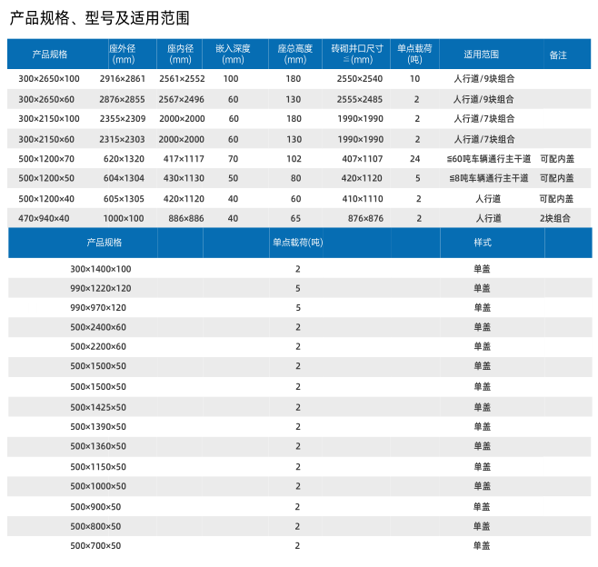Screen dimensions: 598x567
Task: Select the 300×1400×100 spec row
Action: click(x=101, y=269)
